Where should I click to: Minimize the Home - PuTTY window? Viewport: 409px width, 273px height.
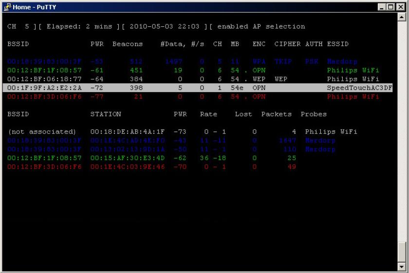pos(382,7)
